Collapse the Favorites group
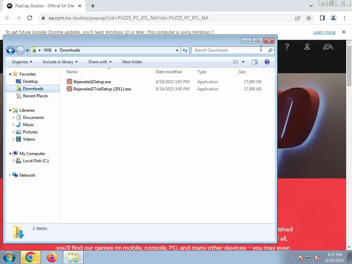 [x=10, y=74]
